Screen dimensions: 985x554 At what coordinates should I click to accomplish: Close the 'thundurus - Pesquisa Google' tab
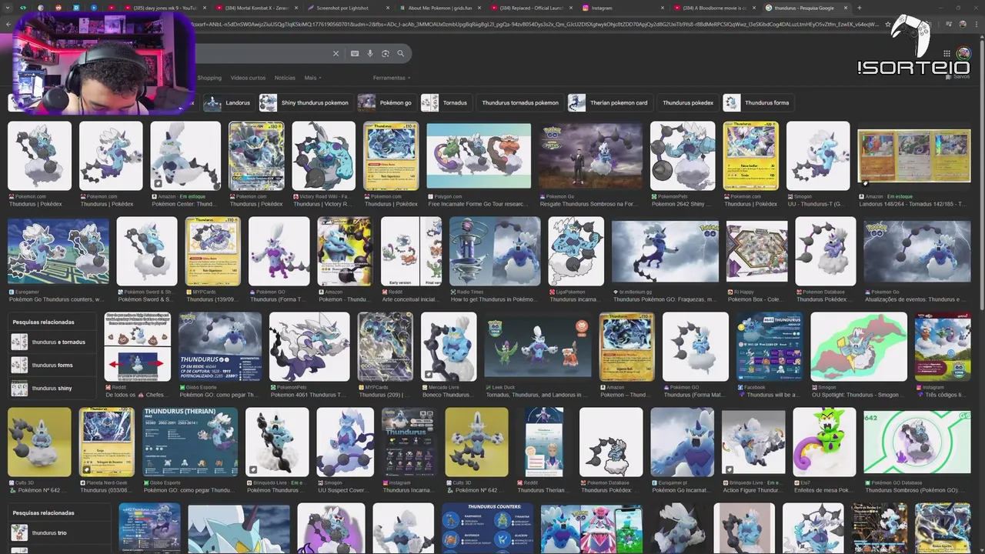click(846, 8)
